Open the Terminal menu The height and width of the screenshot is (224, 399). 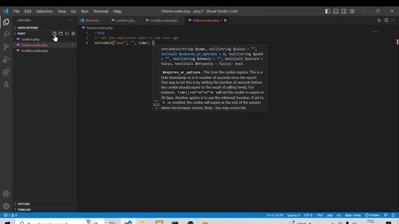(100, 11)
